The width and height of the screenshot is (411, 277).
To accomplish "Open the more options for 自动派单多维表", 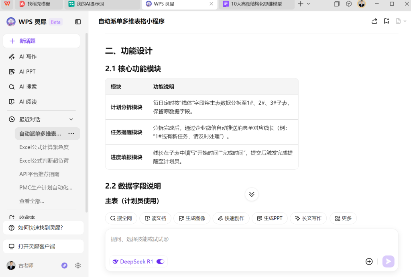I will click(x=71, y=134).
